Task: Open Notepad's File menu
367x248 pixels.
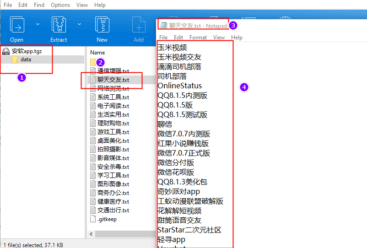Action: (x=163, y=38)
